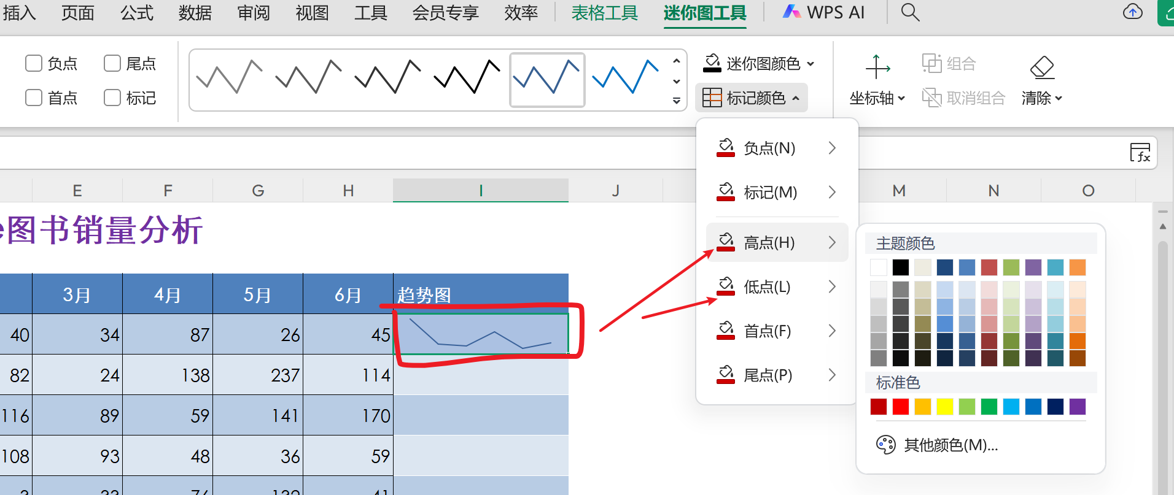Click the formula bar fx icon
Image resolution: width=1174 pixels, height=495 pixels.
pos(1140,153)
